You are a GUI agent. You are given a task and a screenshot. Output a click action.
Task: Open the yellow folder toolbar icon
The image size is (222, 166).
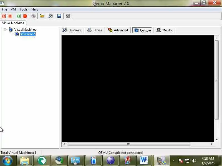[x=42, y=16]
